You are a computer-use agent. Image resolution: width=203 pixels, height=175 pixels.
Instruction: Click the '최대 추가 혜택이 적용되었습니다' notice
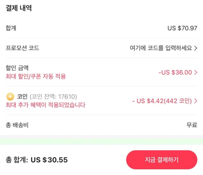(45, 105)
